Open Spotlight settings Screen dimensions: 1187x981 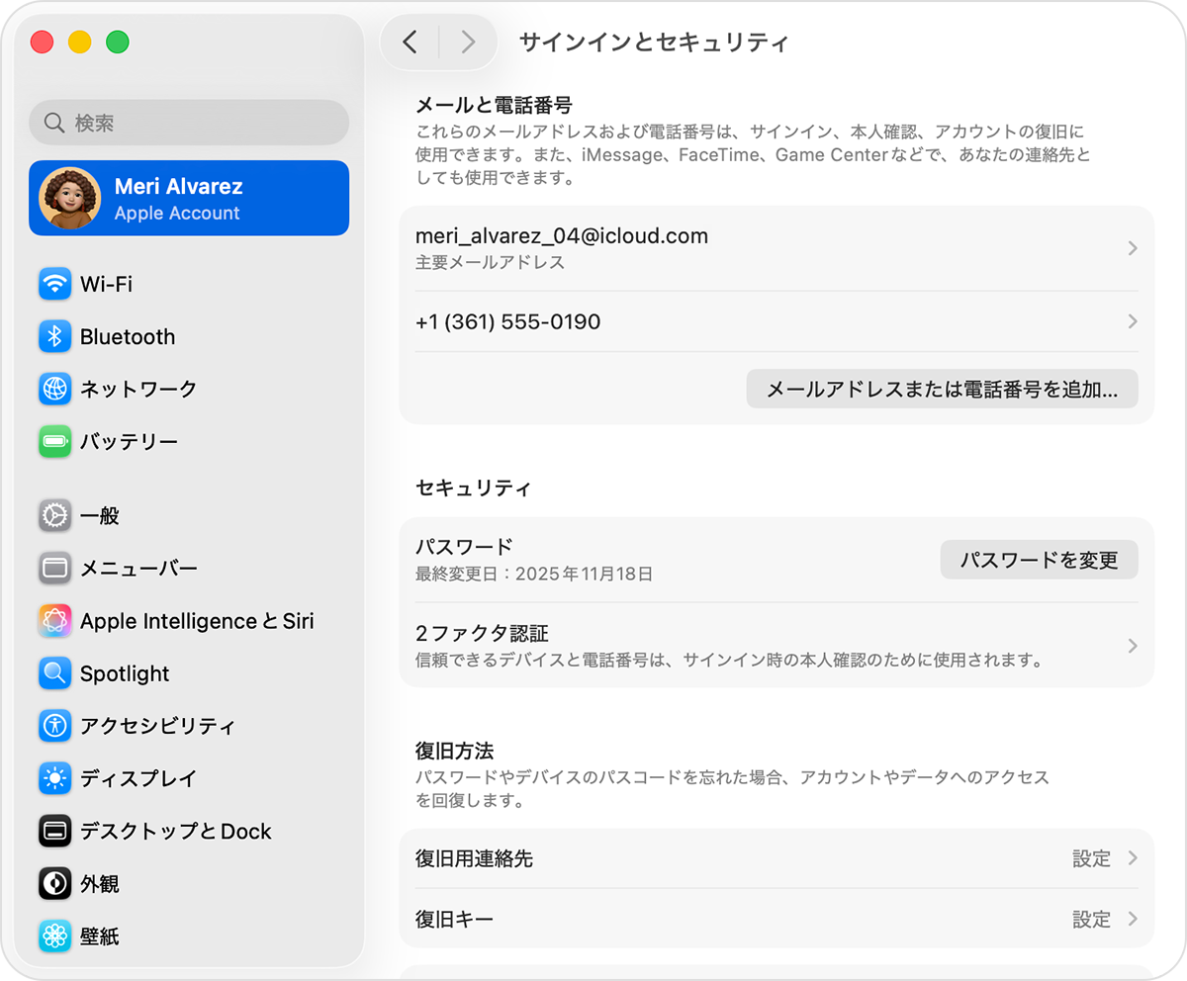[x=54, y=673]
